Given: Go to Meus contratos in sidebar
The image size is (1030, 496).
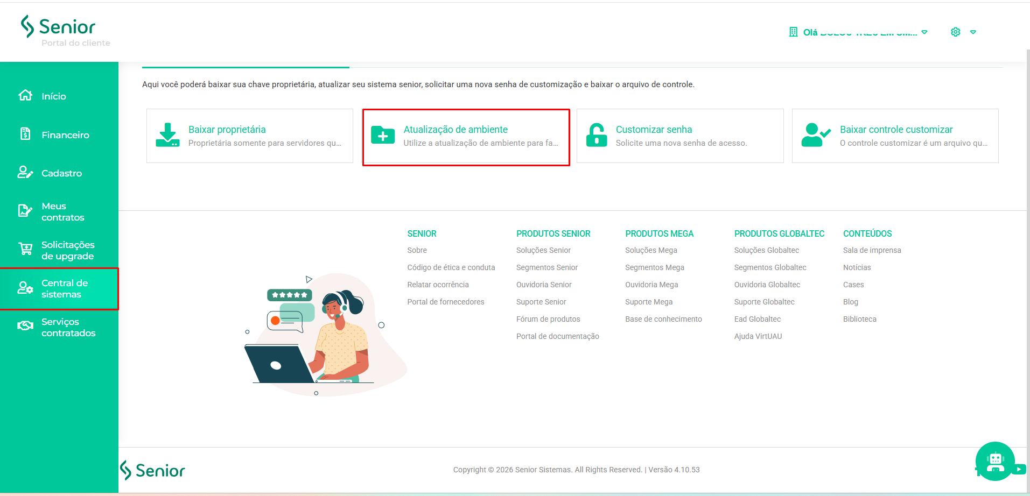Looking at the screenshot, I should click(x=62, y=212).
